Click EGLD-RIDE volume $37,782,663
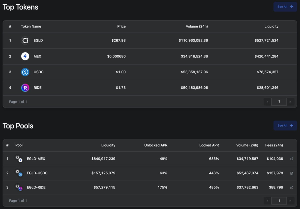 [247, 187]
